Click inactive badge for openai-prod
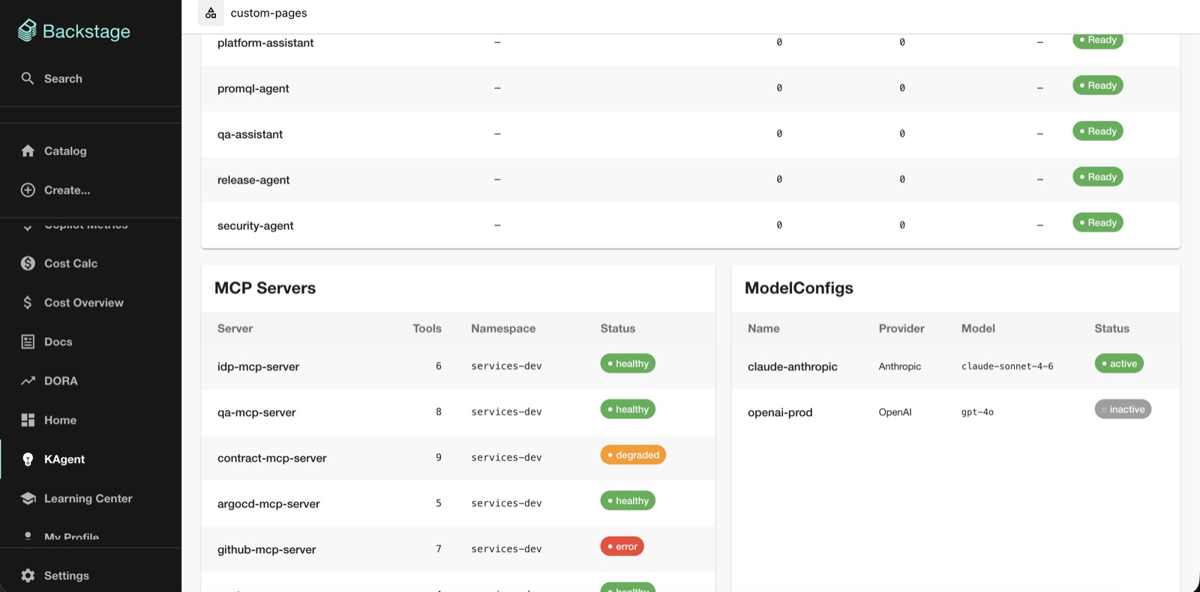Image resolution: width=1200 pixels, height=592 pixels. point(1123,409)
